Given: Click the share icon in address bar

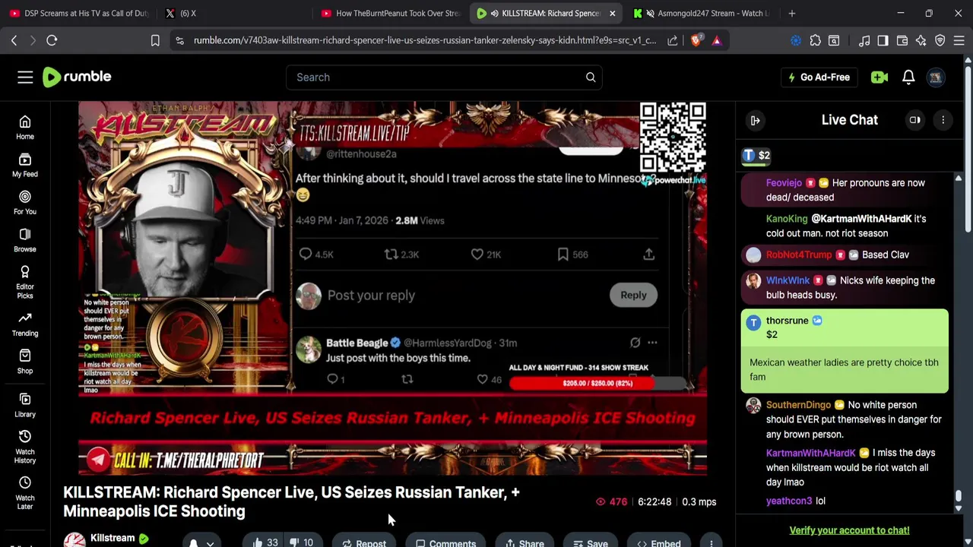Looking at the screenshot, I should pyautogui.click(x=673, y=40).
